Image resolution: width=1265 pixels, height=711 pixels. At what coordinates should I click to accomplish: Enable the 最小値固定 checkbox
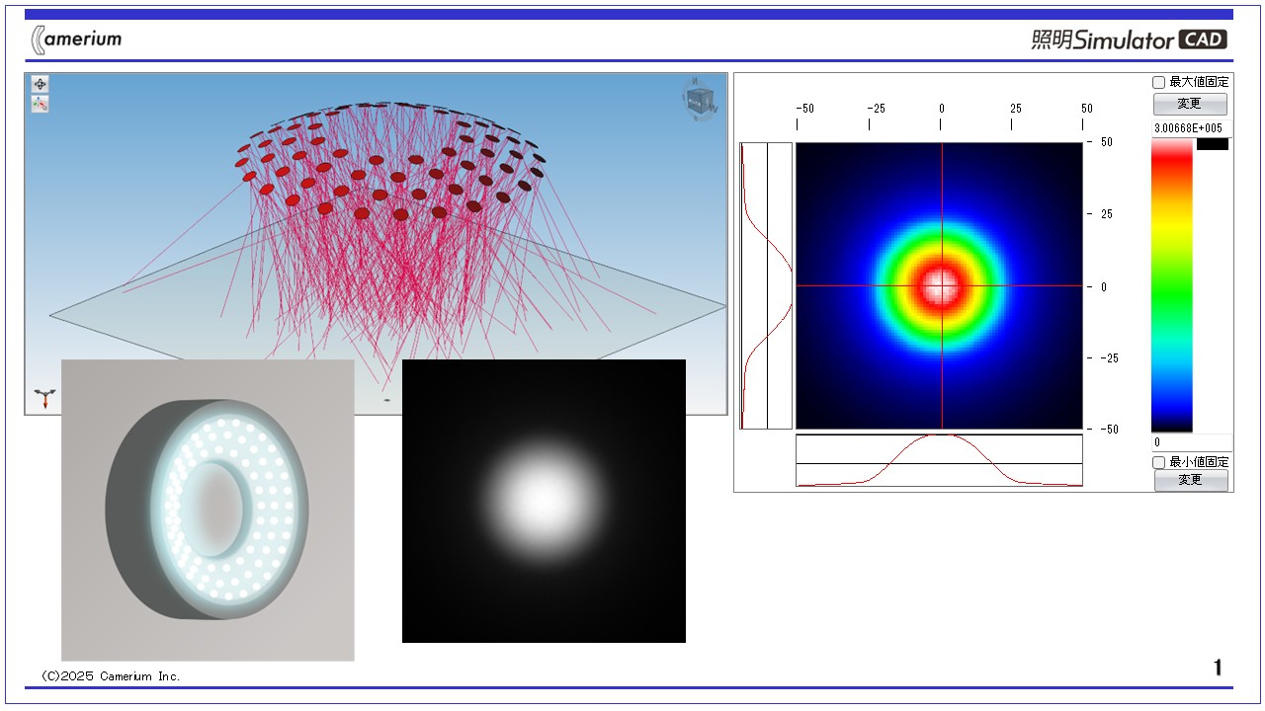(x=1159, y=462)
